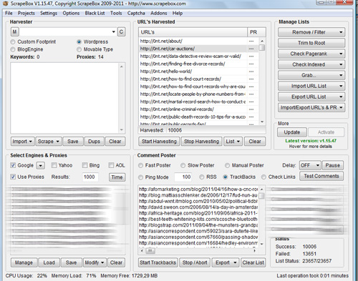Click the Load proxies button
The width and height of the screenshot is (358, 281).
pos(49,262)
